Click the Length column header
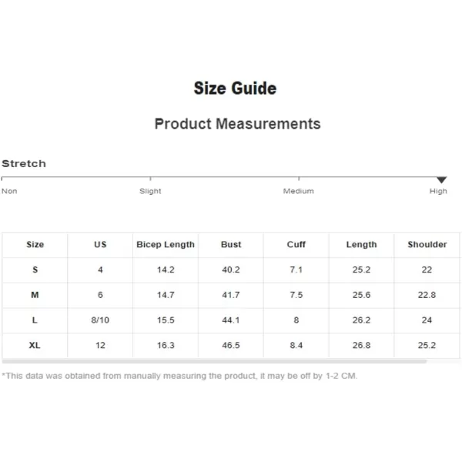This screenshot has width=462, height=462. coord(362,245)
